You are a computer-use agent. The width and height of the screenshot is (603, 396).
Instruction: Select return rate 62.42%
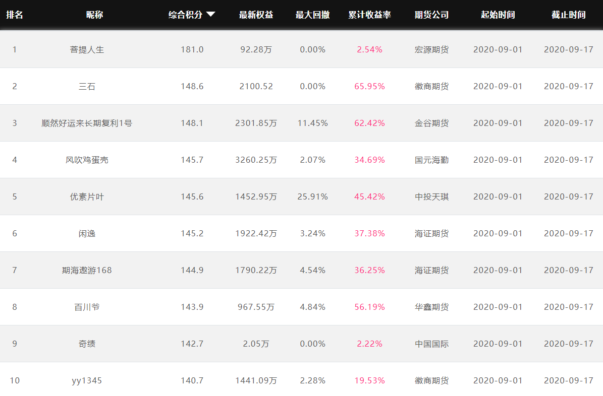pyautogui.click(x=369, y=123)
